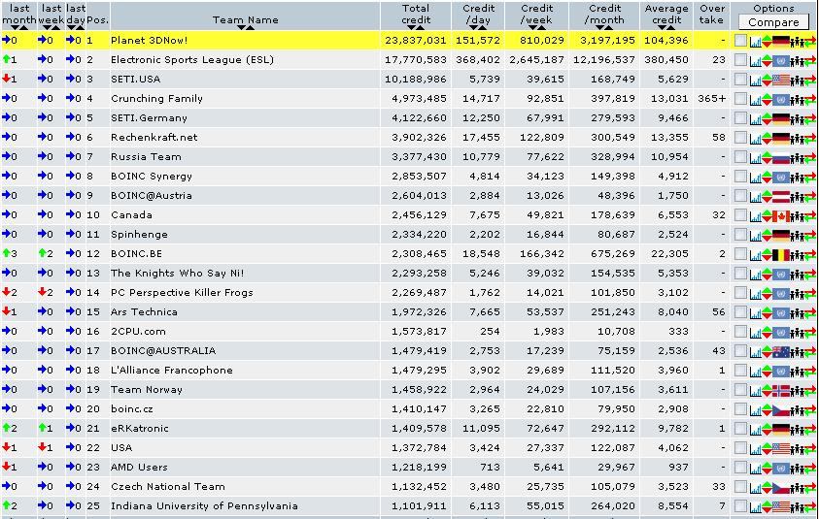The width and height of the screenshot is (819, 519).
Task: Open the Indiana University of Pennsylvania team link
Action: [x=204, y=506]
